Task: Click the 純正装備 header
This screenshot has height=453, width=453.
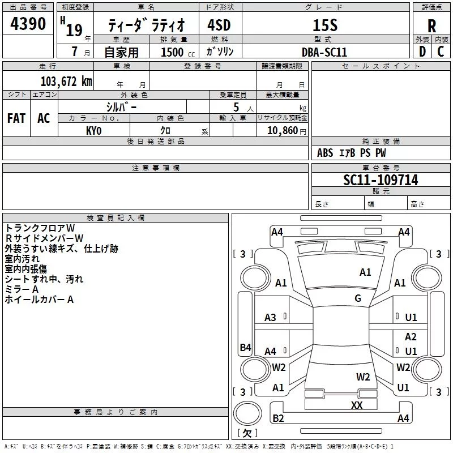Action: point(381,142)
